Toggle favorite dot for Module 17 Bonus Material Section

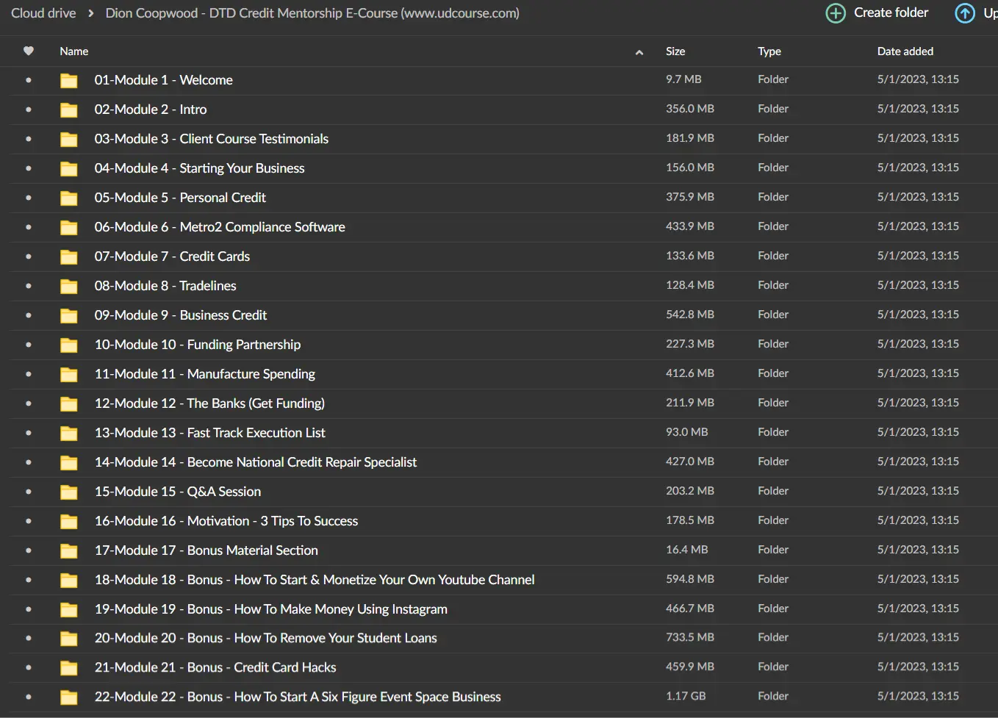[x=29, y=550]
